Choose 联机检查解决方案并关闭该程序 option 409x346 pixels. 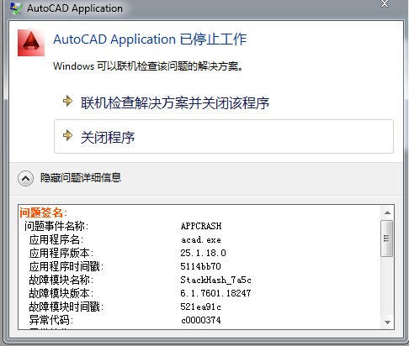[x=175, y=103]
